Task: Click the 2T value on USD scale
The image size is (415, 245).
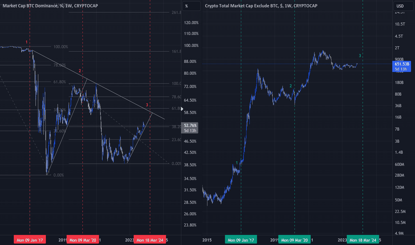Action: (x=397, y=48)
